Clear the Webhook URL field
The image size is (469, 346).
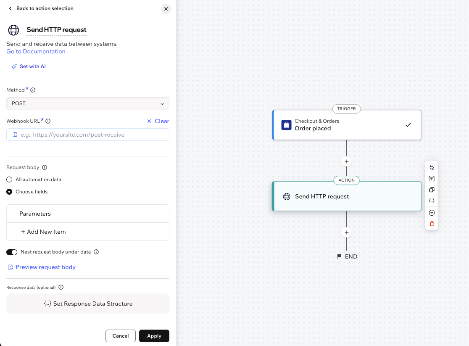coord(158,121)
